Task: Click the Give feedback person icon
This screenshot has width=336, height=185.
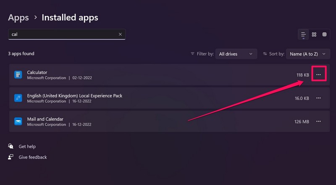Action: [x=11, y=157]
